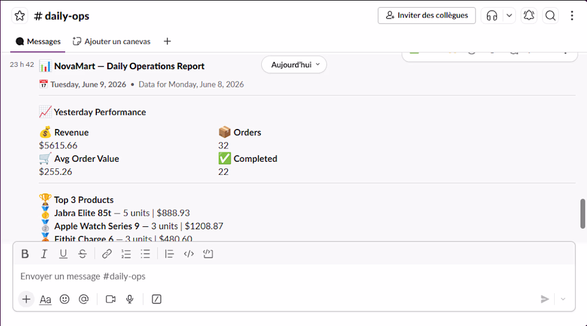The image size is (587, 326).
Task: Start a bulleted list
Action: (x=145, y=254)
